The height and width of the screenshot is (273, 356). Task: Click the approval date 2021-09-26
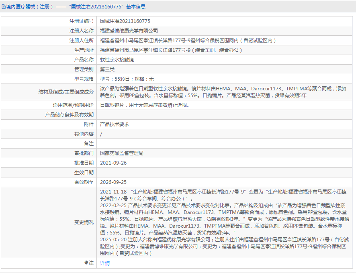[113, 163]
